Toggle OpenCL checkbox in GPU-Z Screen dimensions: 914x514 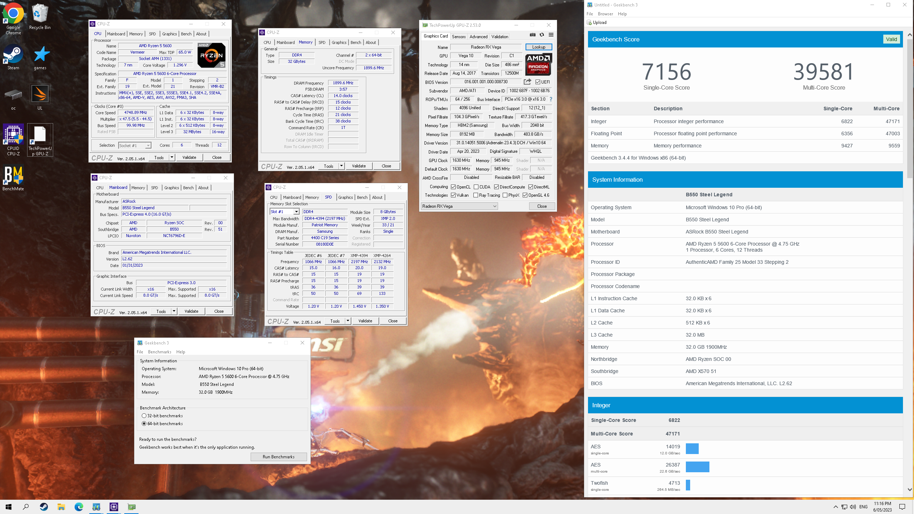(453, 187)
